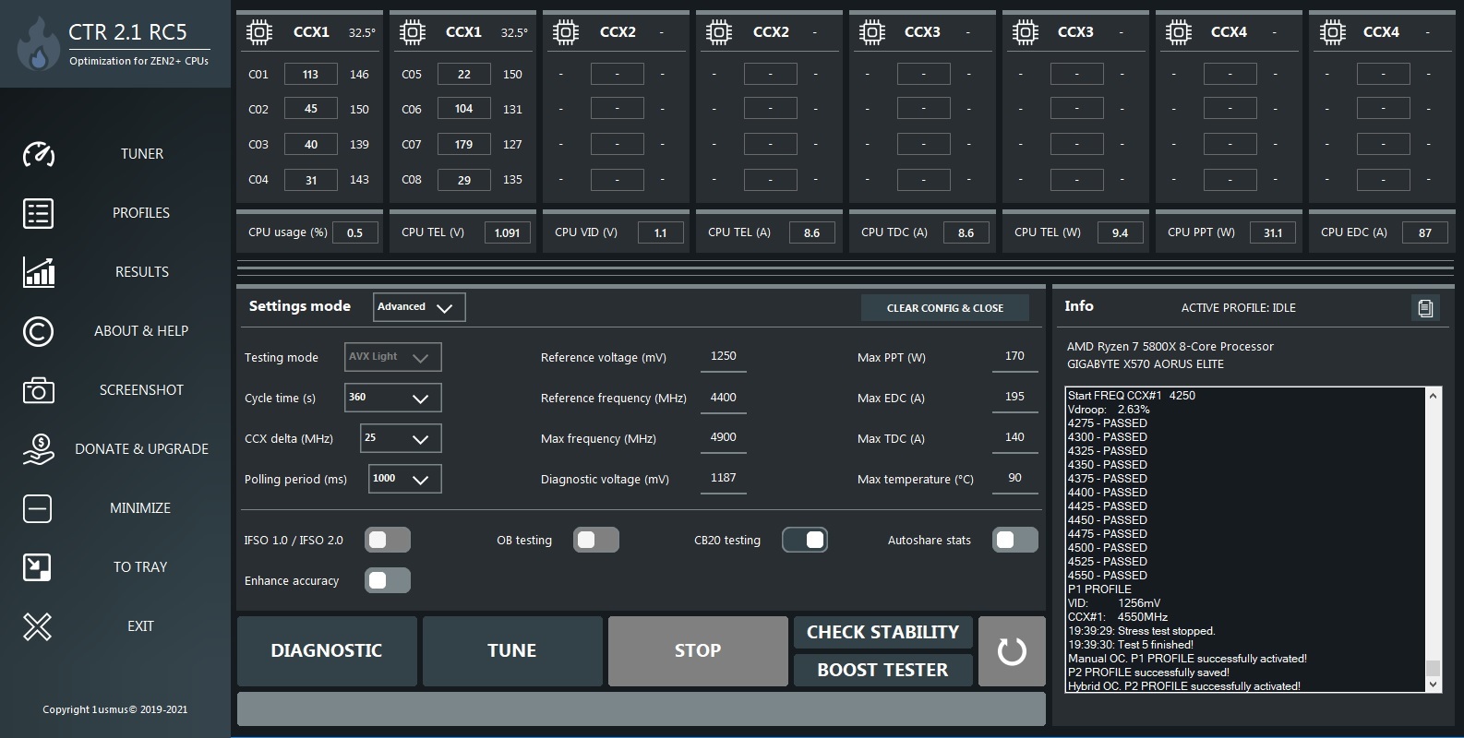This screenshot has height=738, width=1464.
Task: Expand the Cycle time dropdown
Action: coord(393,398)
